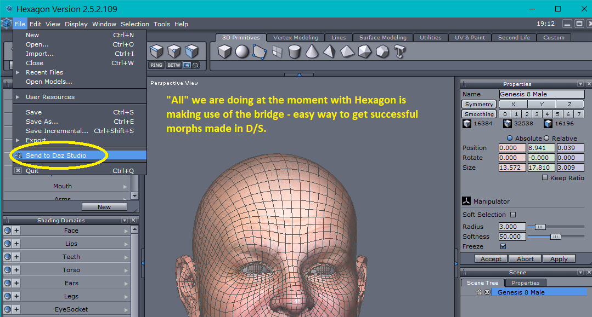Pick the grid primitive tool

pyautogui.click(x=277, y=51)
